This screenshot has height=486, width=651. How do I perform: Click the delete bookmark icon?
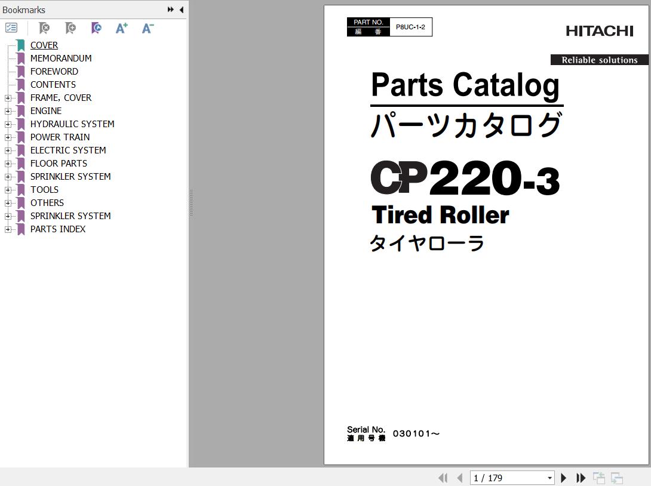point(44,28)
